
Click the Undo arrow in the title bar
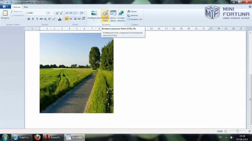pyautogui.click(x=11, y=2)
